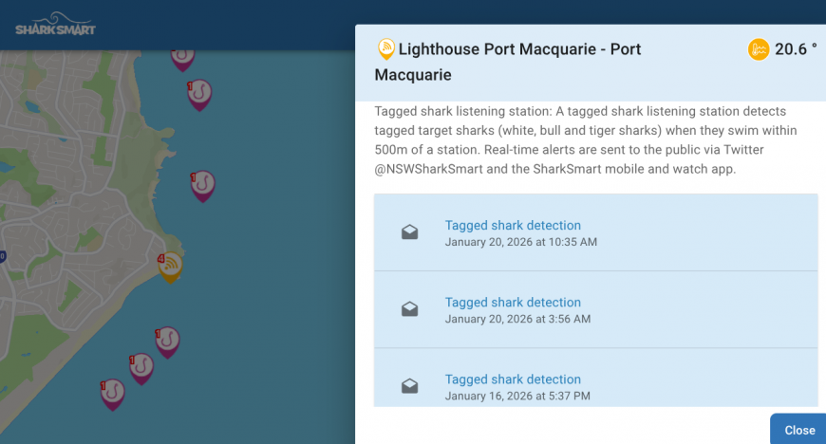The width and height of the screenshot is (826, 444).
Task: Click the listening station icon beside the panel title
Action: [x=386, y=48]
